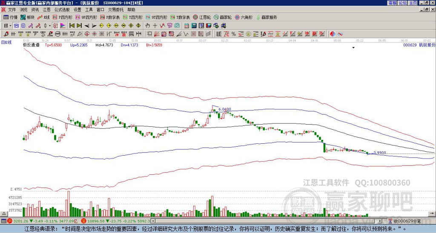
Task: Click the scrollbar right arrow near 收000629
Action: 380,221
